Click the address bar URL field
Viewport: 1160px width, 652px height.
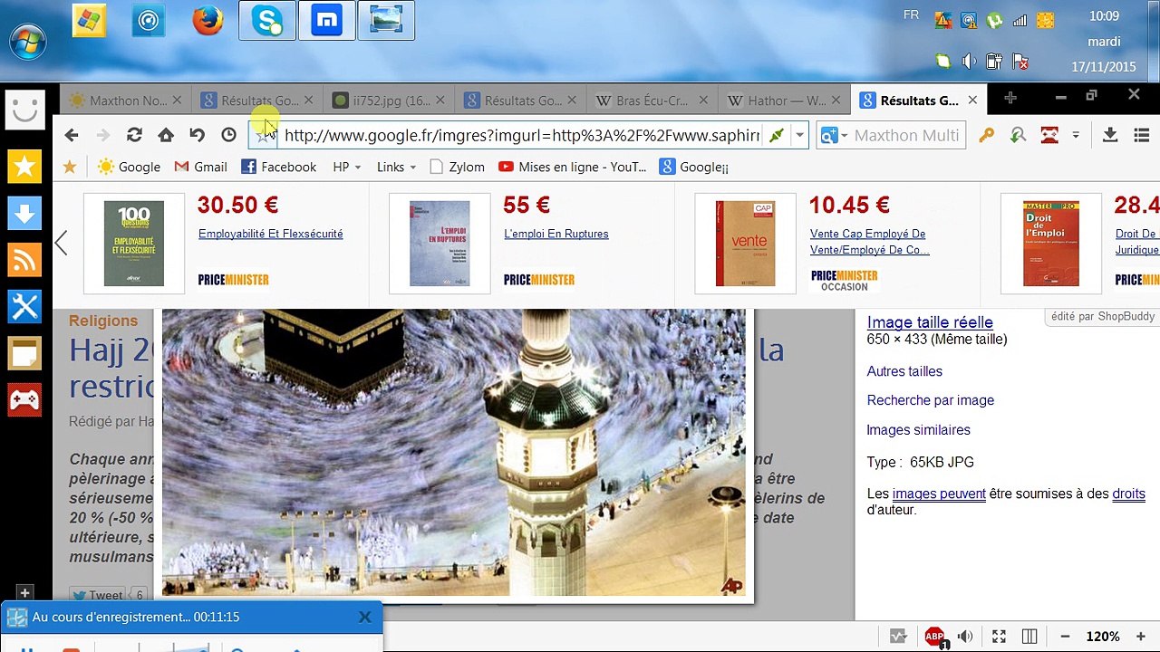pyautogui.click(x=522, y=135)
